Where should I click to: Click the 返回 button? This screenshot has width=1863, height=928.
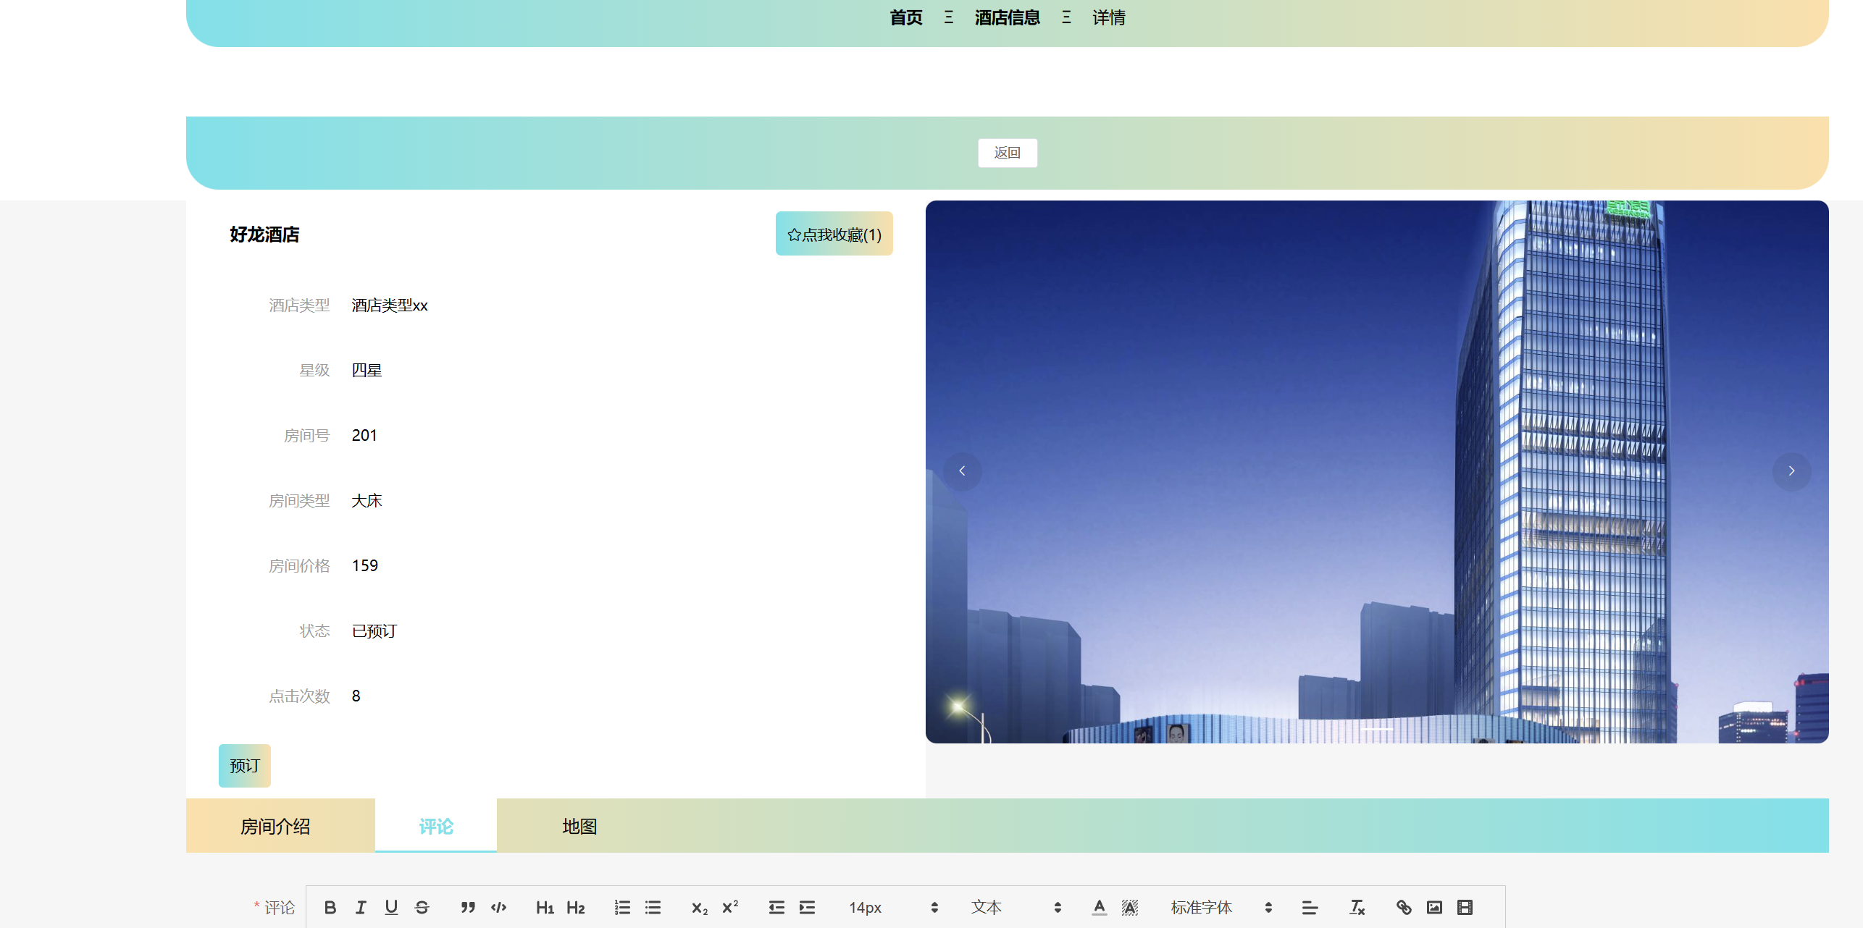pyautogui.click(x=1007, y=153)
